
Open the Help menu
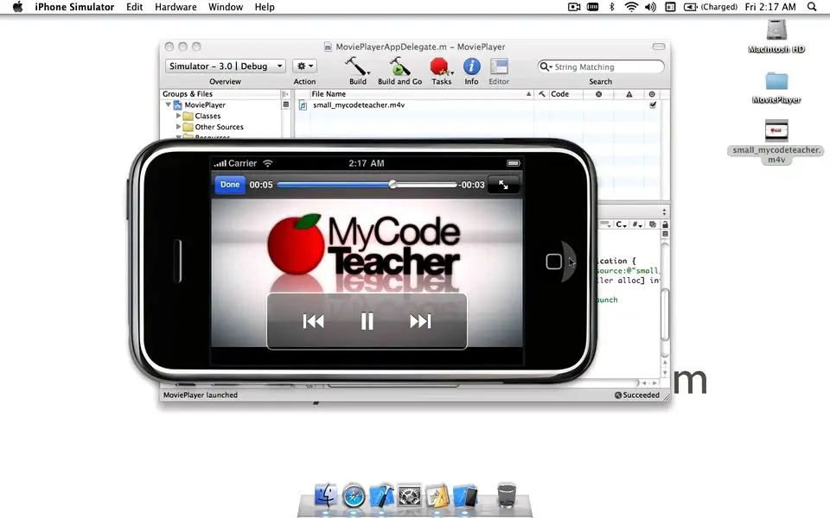265,7
